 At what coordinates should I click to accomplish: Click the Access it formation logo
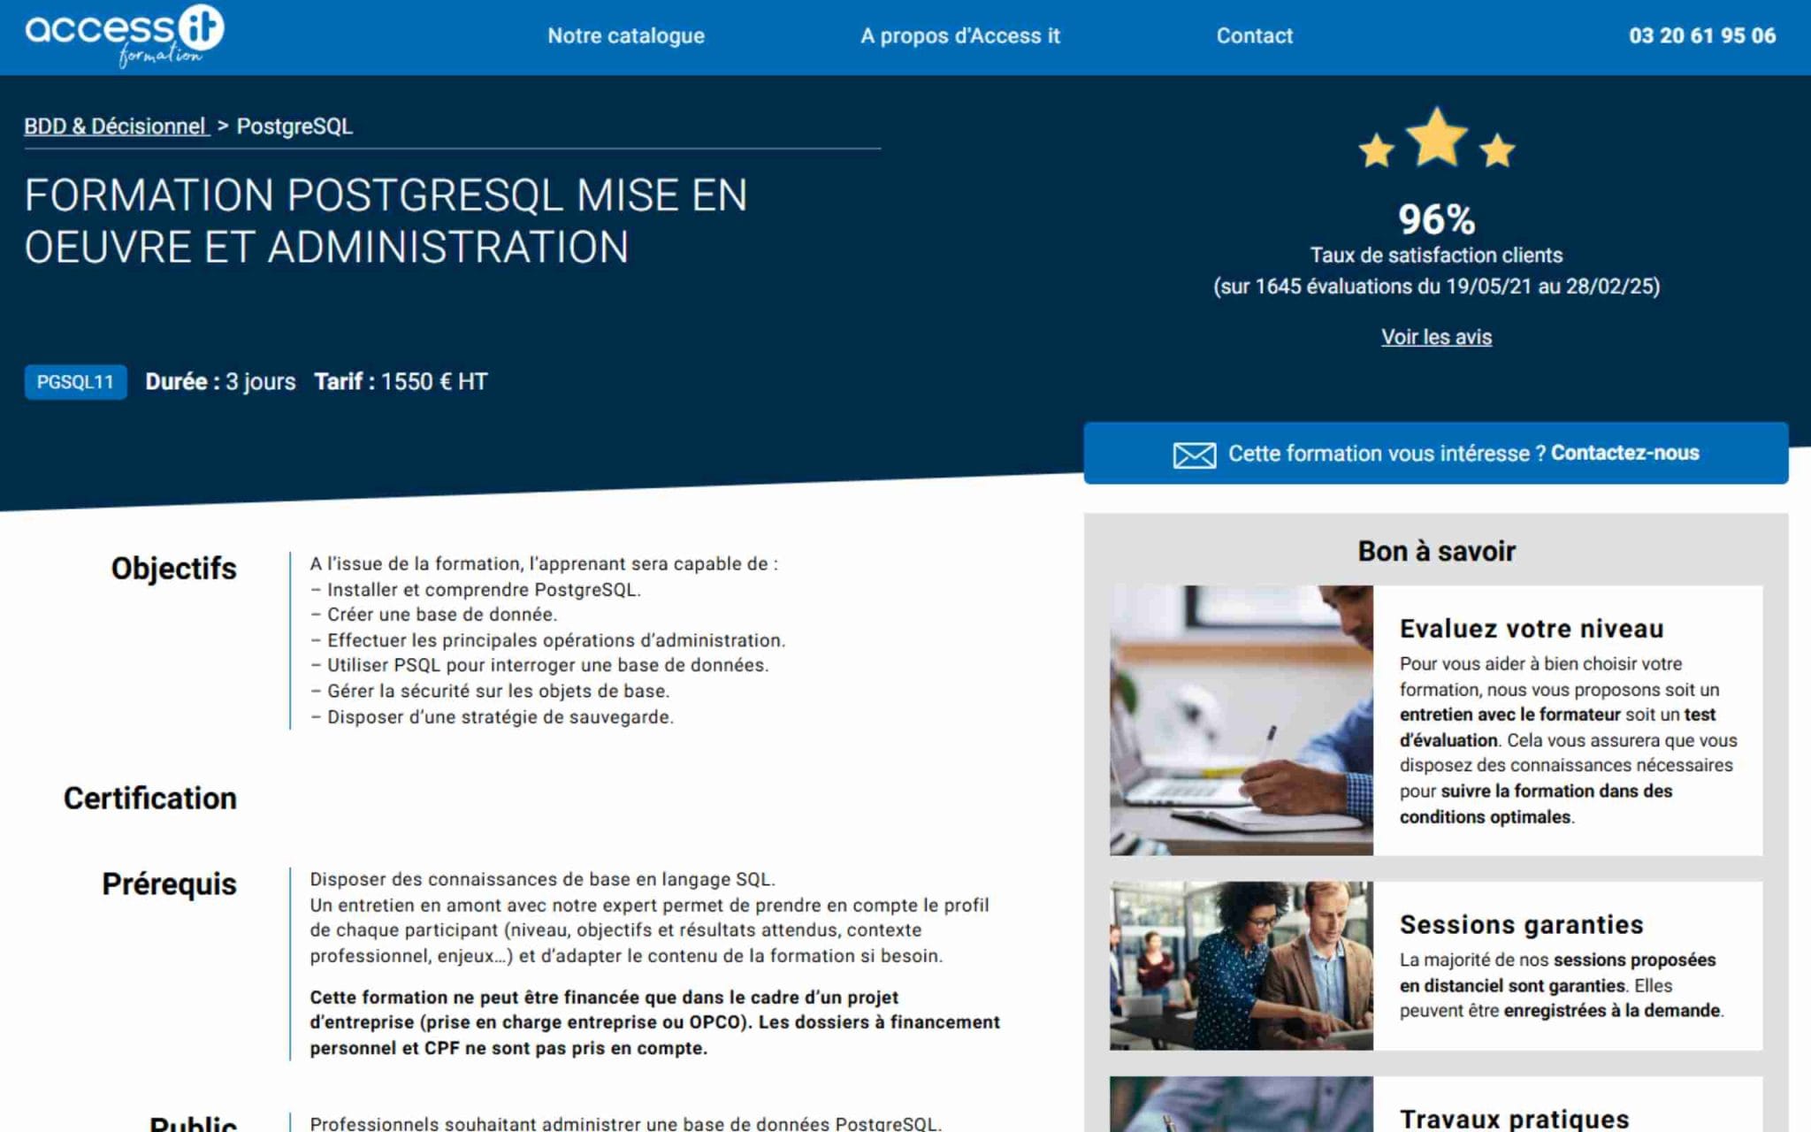click(x=125, y=35)
